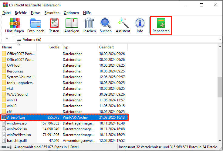Click the WAVE Sound folder icon
Screen dimensions: 223x151
coord(4,94)
